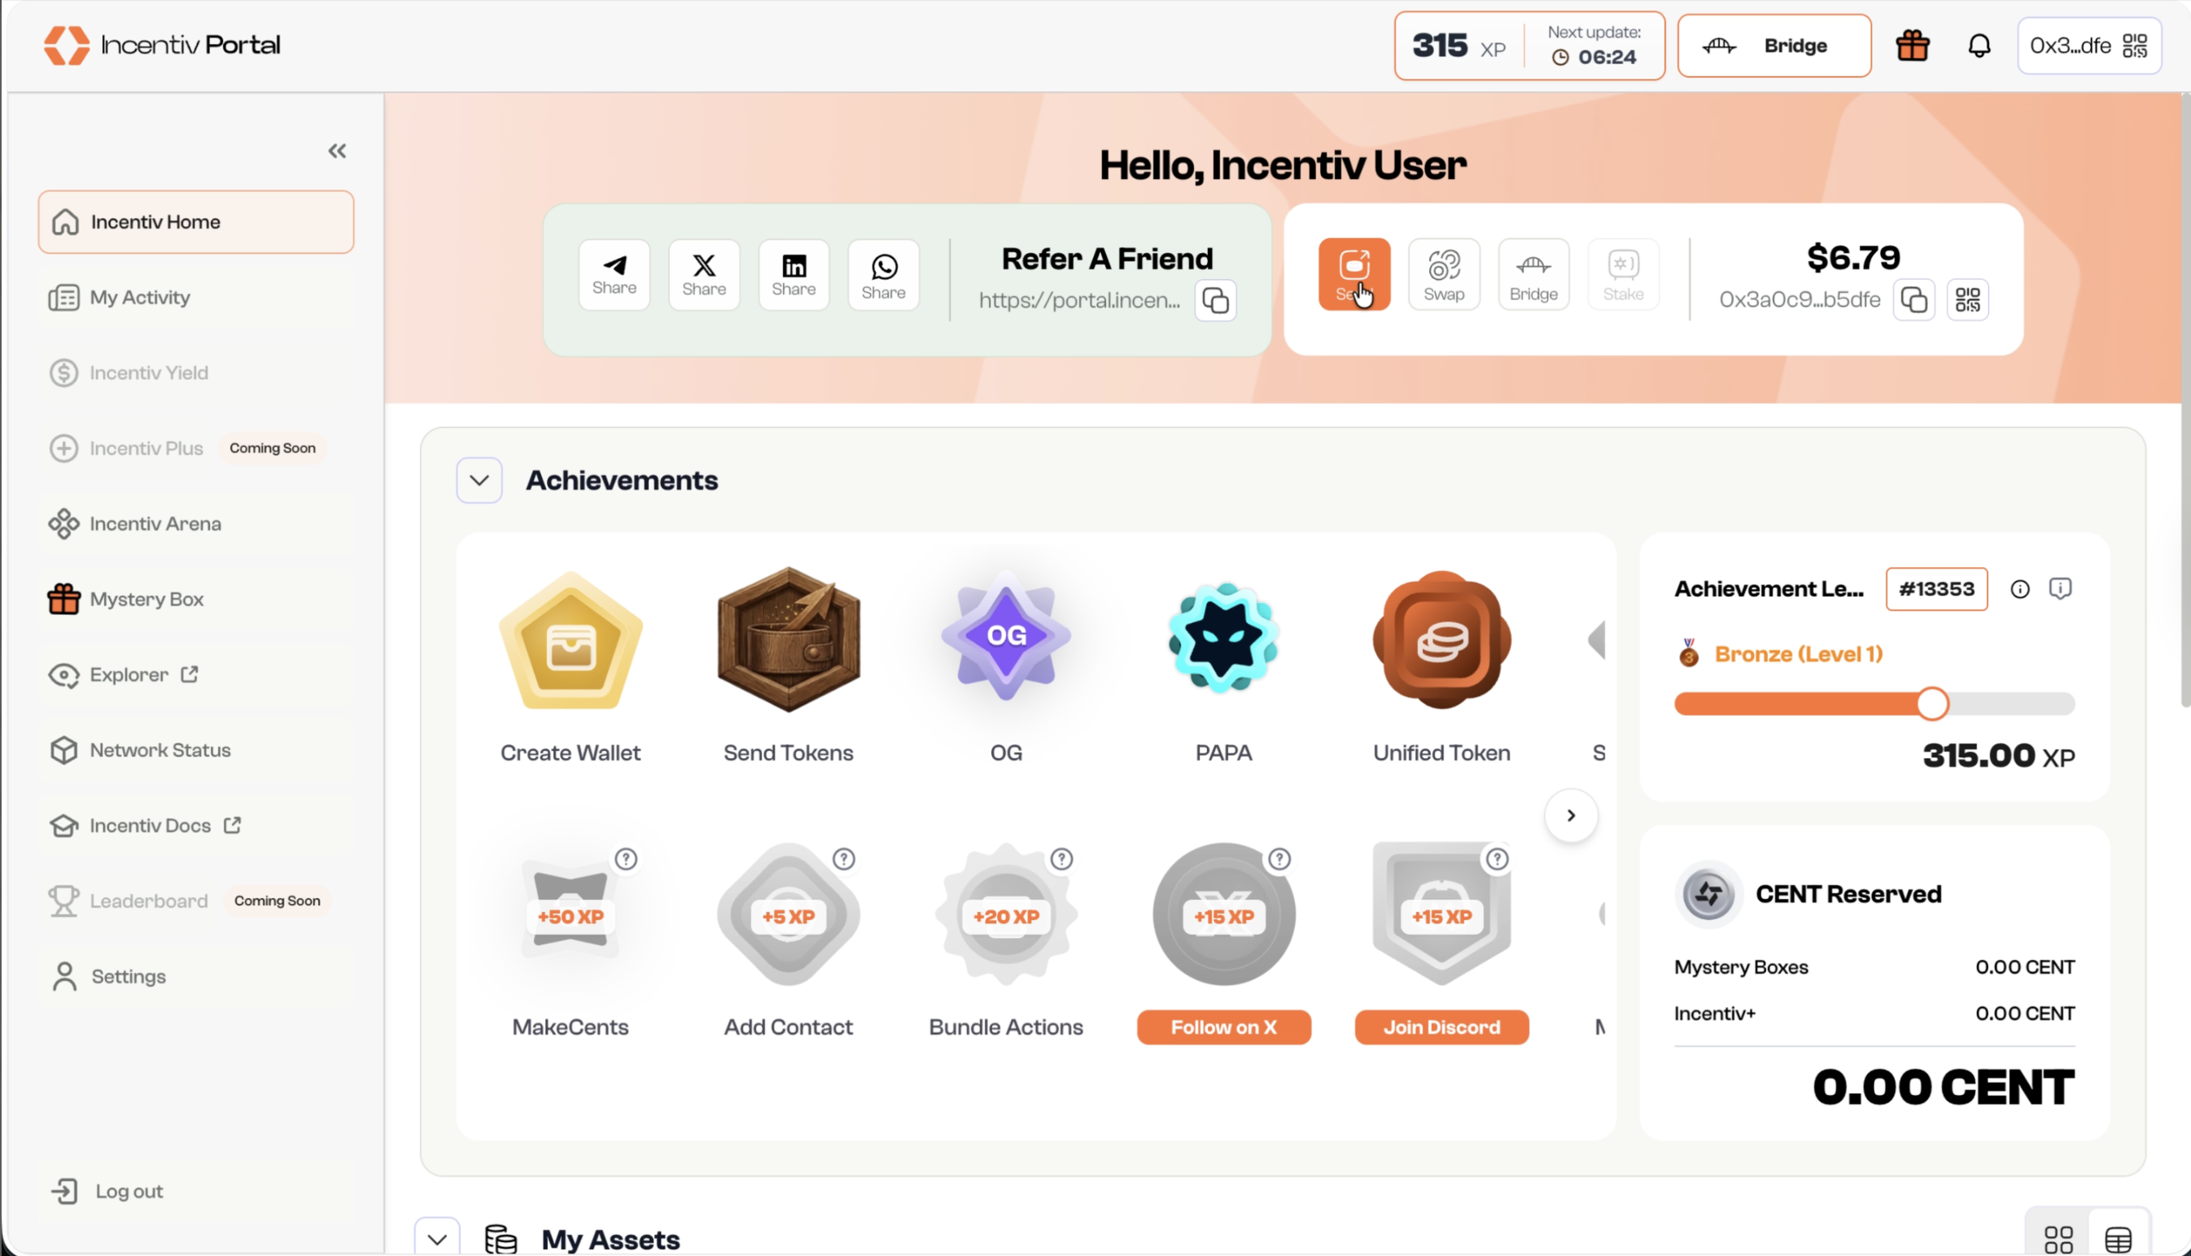
Task: Copy wallet address 0x3a0c9...b5dfe
Action: [x=1913, y=300]
